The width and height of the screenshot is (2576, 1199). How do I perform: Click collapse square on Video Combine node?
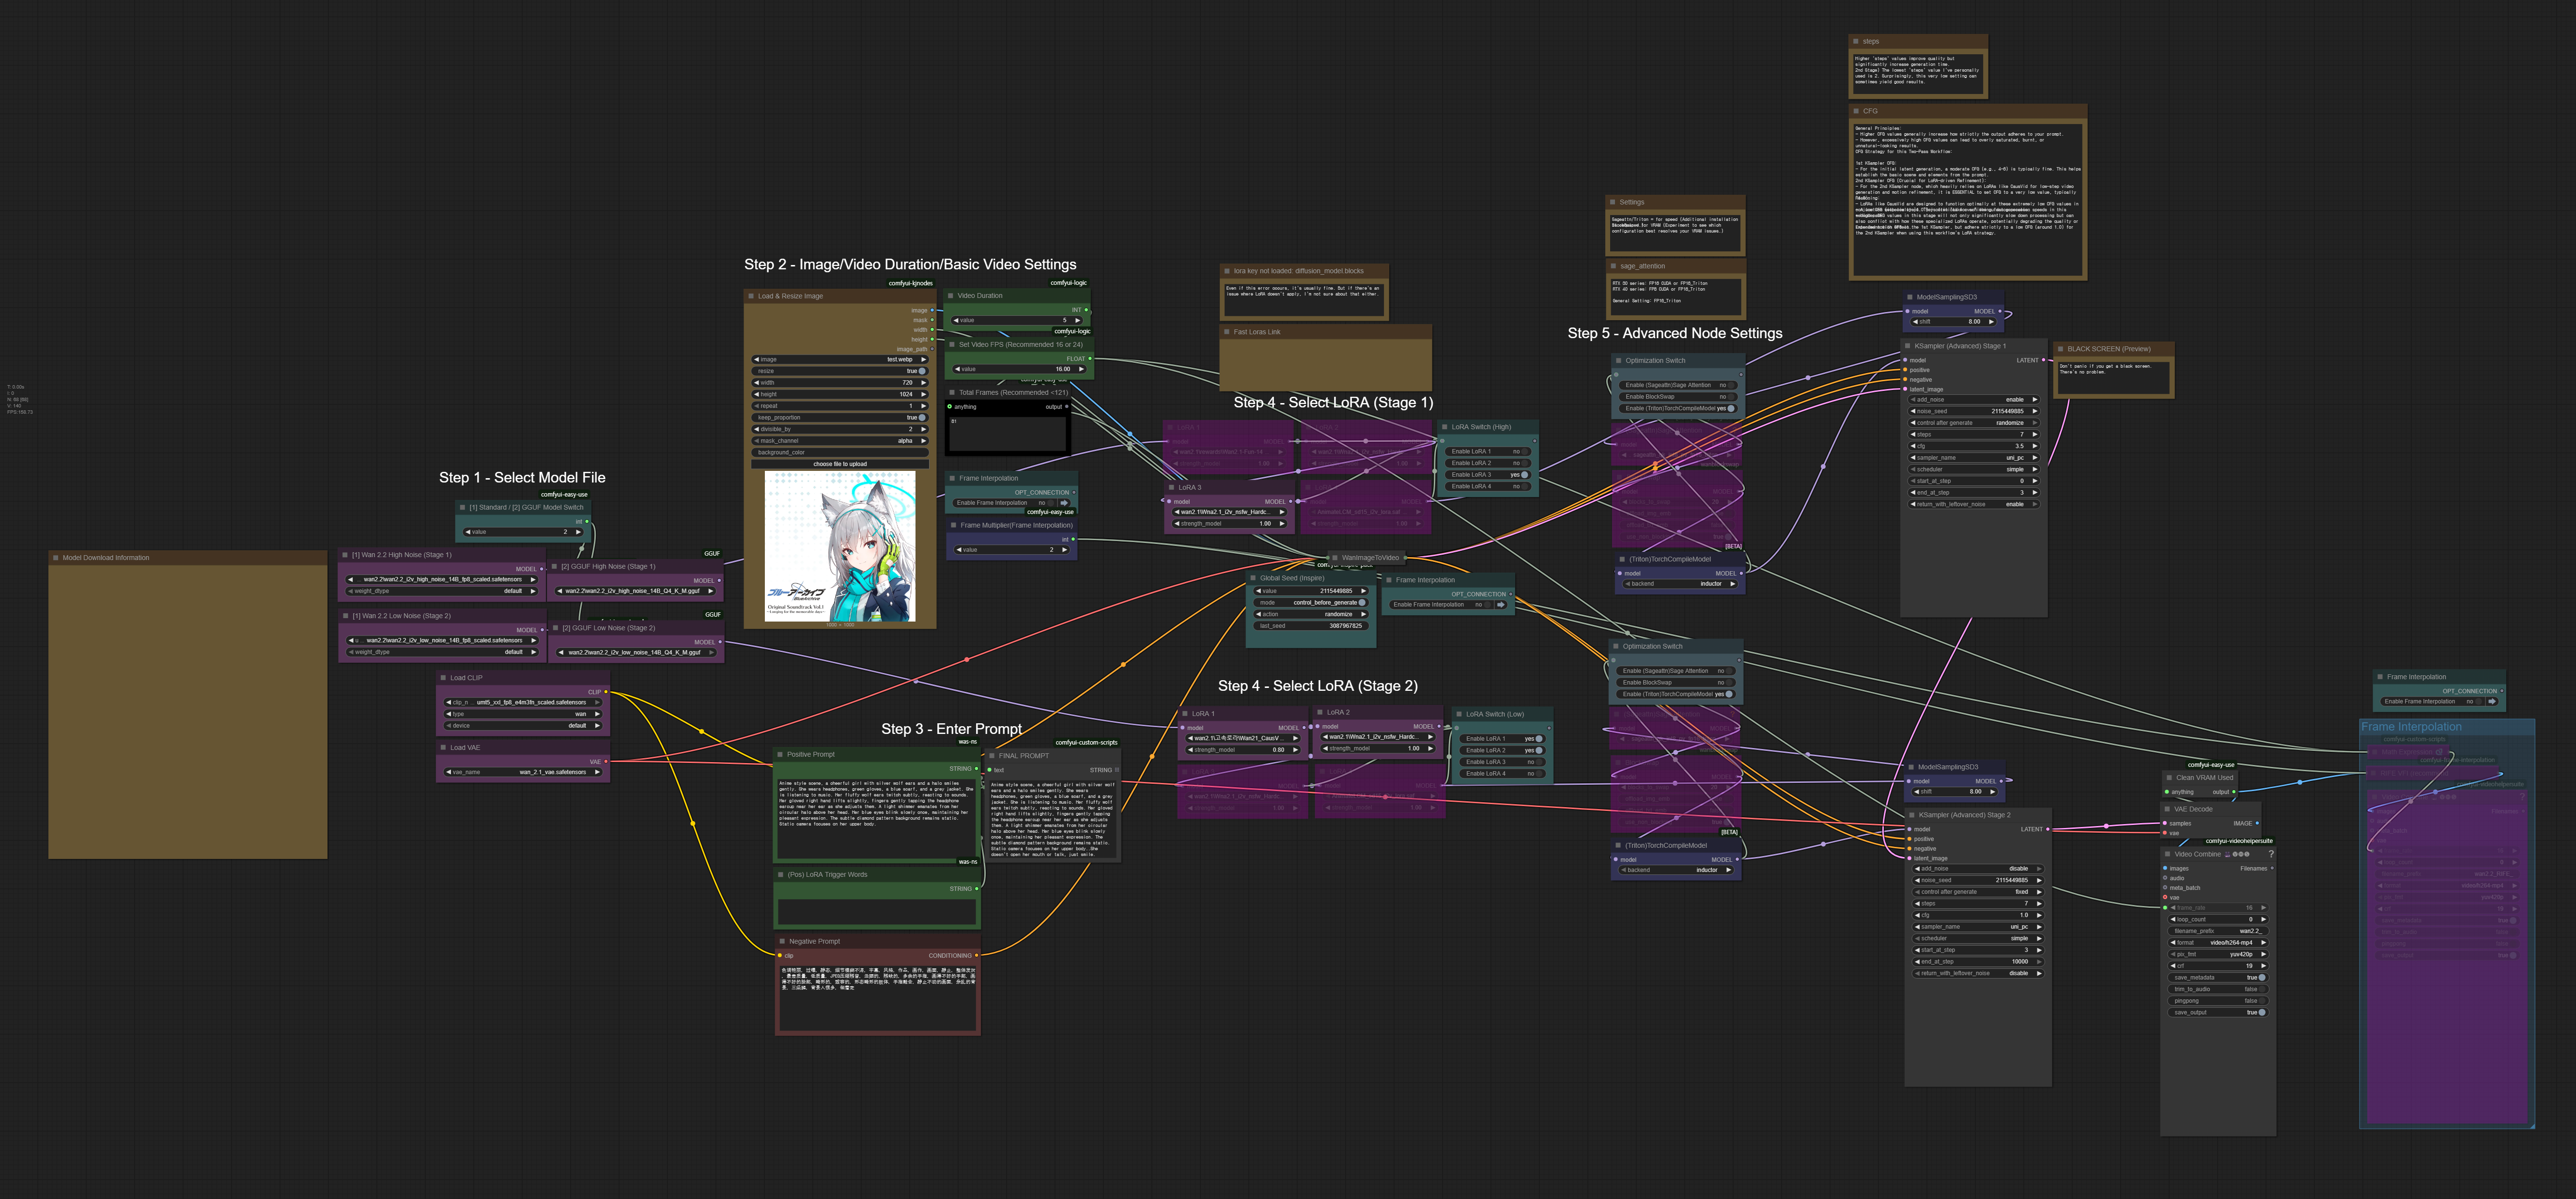click(x=2167, y=854)
